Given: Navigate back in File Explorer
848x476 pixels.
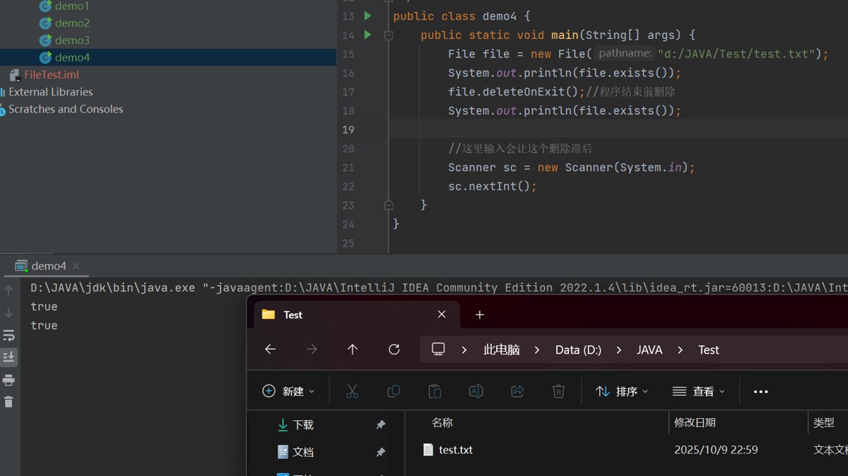Looking at the screenshot, I should (270, 349).
